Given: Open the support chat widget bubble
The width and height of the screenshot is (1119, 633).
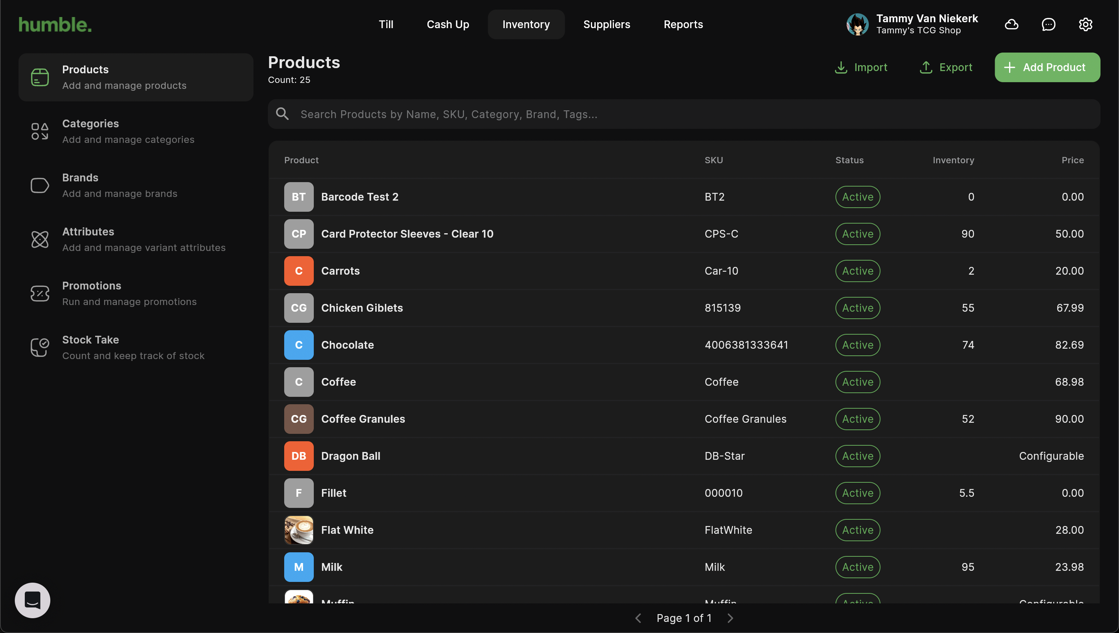Looking at the screenshot, I should pos(33,600).
